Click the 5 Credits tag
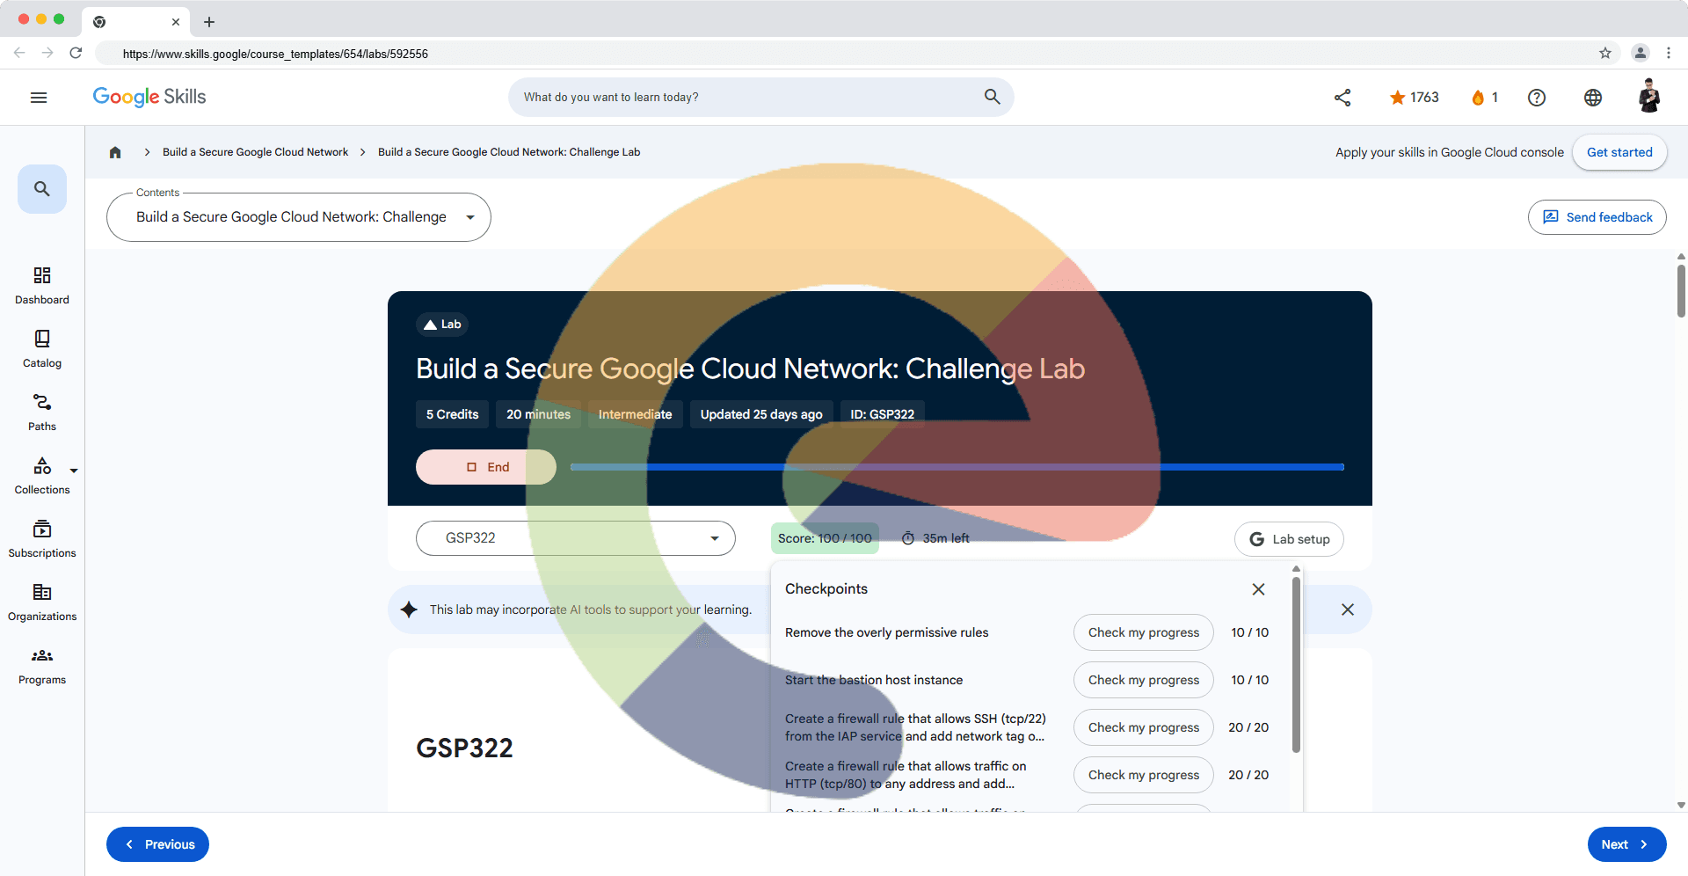1688x876 pixels. click(452, 414)
